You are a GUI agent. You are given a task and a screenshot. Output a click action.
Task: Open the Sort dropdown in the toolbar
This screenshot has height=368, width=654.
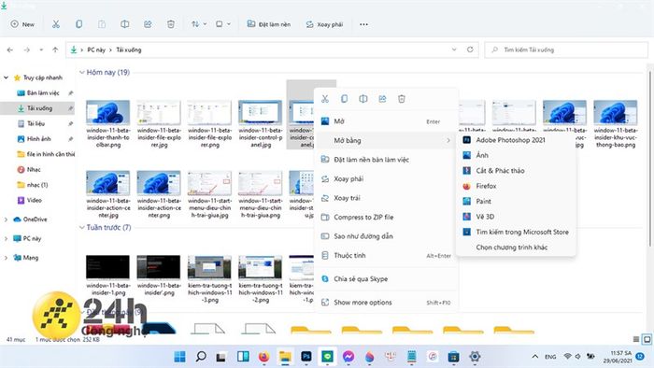tap(199, 24)
